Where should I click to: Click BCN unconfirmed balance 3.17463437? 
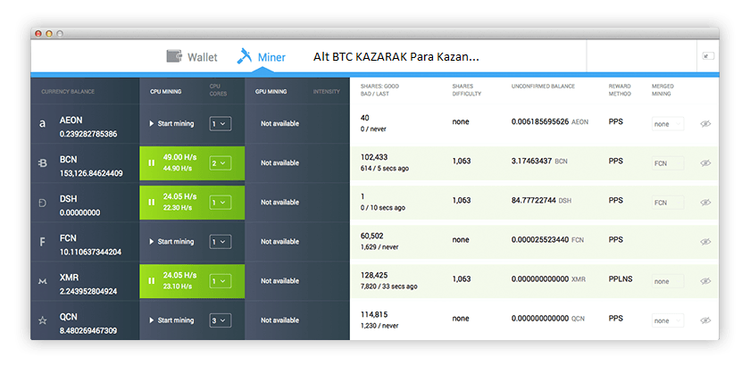531,162
